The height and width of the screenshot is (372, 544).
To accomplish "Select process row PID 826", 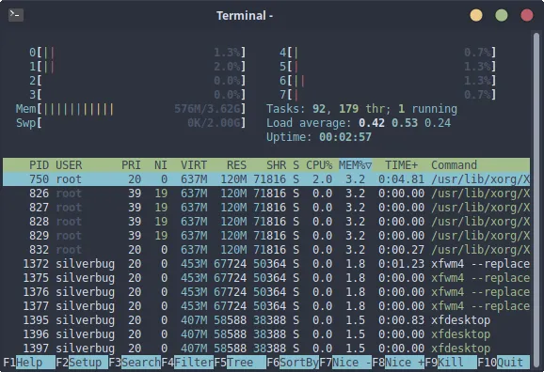I will point(266,194).
